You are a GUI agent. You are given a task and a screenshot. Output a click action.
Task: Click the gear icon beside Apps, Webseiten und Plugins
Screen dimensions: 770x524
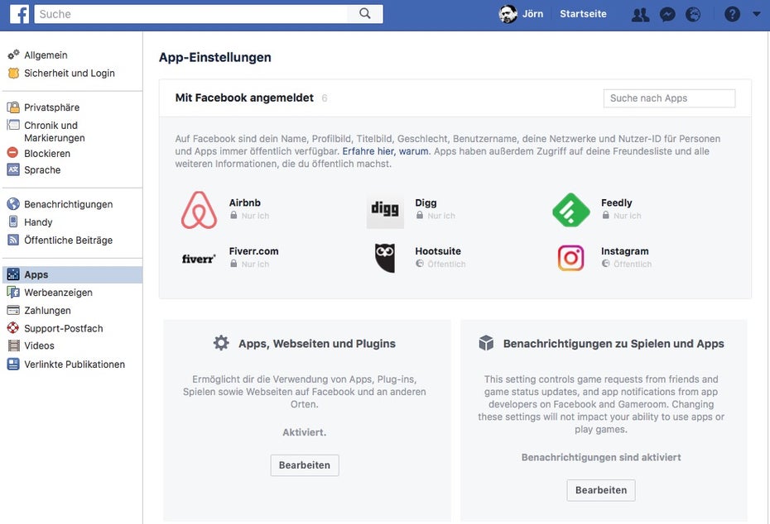[221, 343]
